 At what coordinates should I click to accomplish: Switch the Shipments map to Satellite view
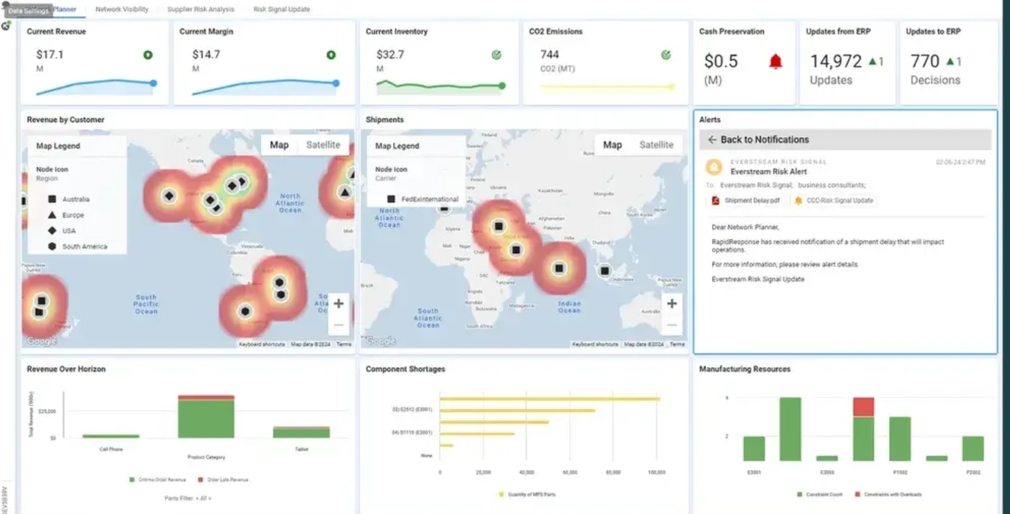656,145
